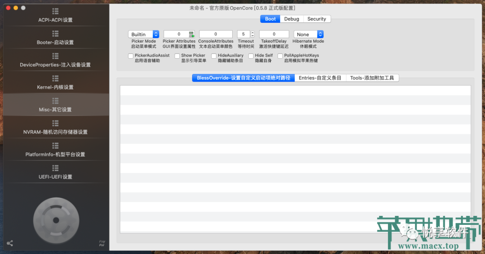485x254 pixels.
Task: Click the PayPal donate icon
Action: 102,243
